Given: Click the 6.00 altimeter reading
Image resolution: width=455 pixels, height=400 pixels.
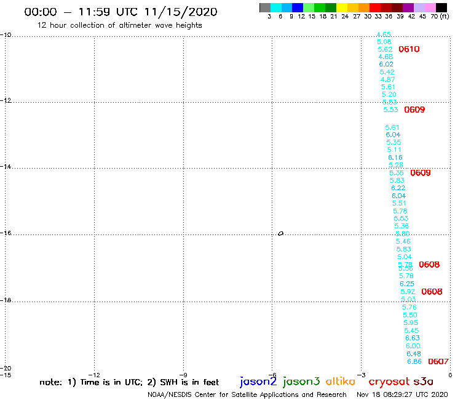Looking at the screenshot, I should [x=413, y=346].
